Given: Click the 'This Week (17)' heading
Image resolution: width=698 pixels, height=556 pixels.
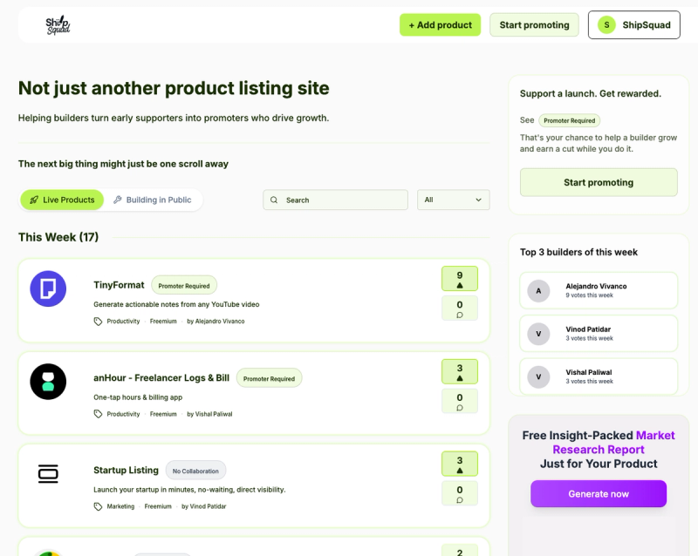Looking at the screenshot, I should [58, 237].
